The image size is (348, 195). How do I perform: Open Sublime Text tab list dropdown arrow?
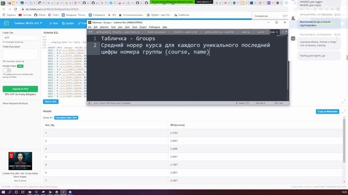286,32
